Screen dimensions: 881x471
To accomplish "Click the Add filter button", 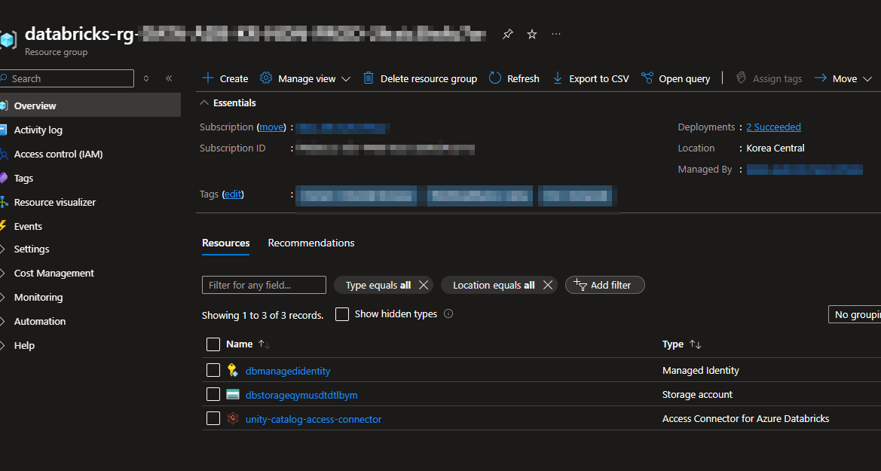I will pos(604,285).
